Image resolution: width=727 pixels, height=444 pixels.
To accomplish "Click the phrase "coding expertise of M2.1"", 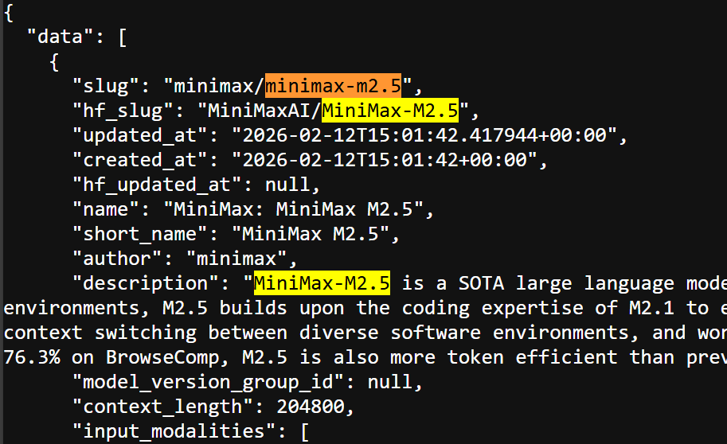I will pyautogui.click(x=537, y=308).
